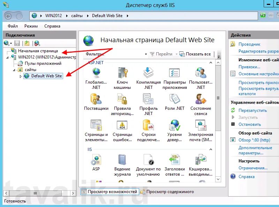The image size is (279, 207).
Task: Switch to Просмотр возможностей tab
Action: click(110, 192)
